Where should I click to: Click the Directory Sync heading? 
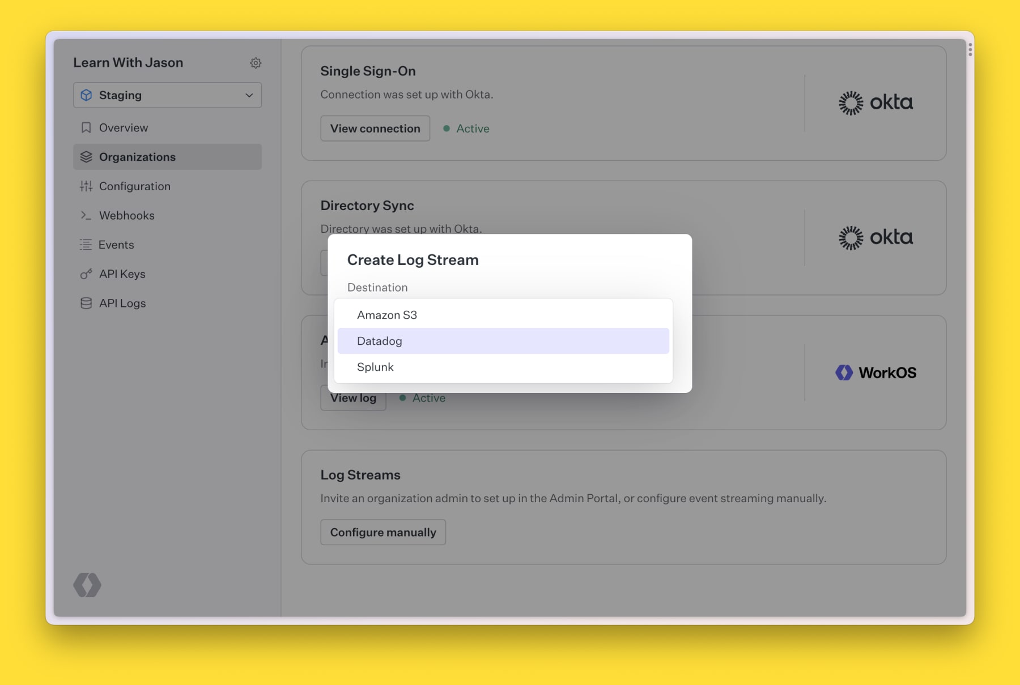pyautogui.click(x=367, y=205)
